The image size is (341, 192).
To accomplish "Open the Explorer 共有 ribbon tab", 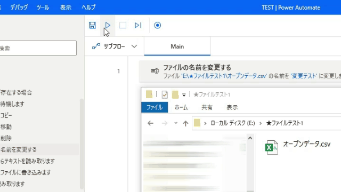I will (x=207, y=107).
